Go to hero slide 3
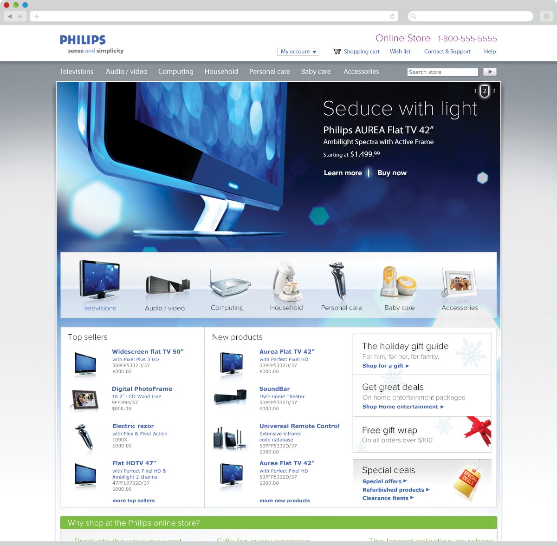 click(x=494, y=91)
